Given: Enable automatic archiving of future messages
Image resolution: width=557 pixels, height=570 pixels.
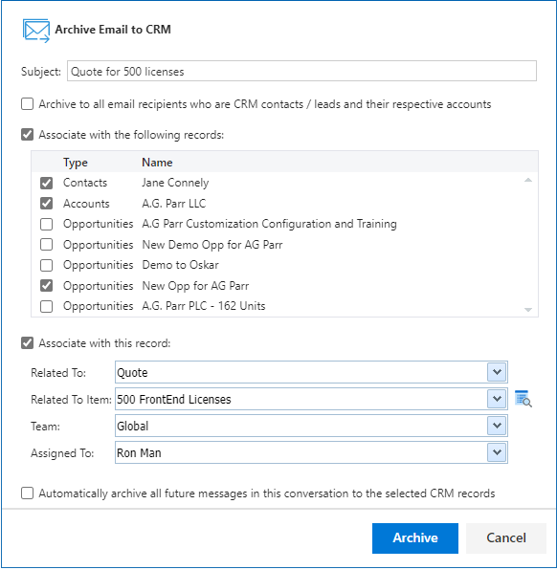Looking at the screenshot, I should (x=28, y=493).
